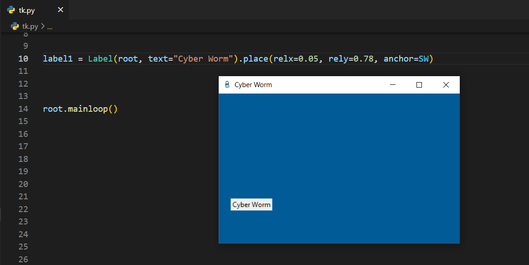Place cursor on root.mainloop() code
Image resolution: width=529 pixels, height=265 pixels.
pos(80,109)
